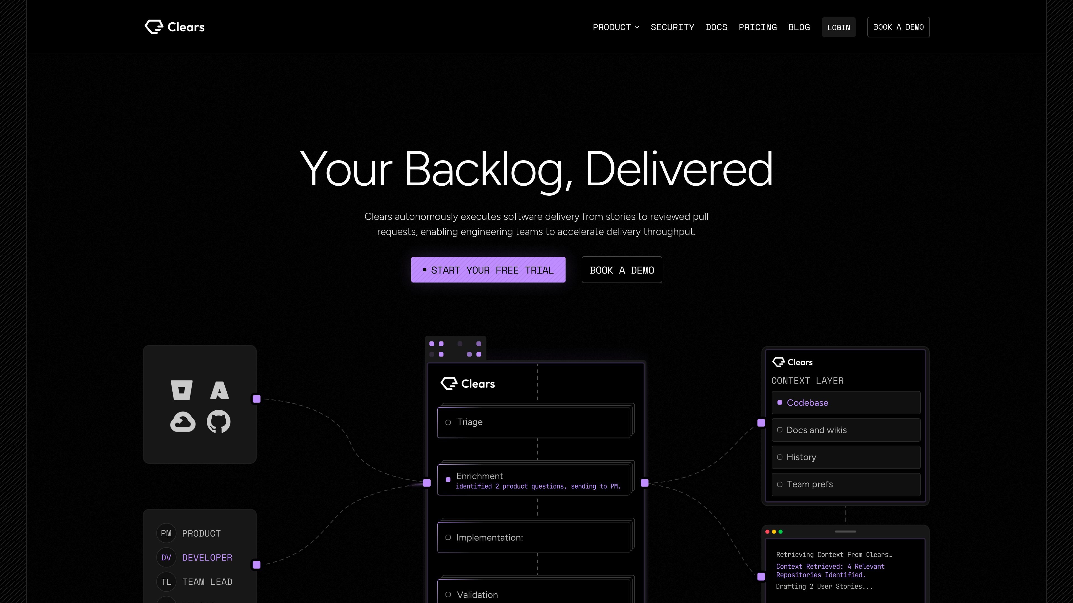Select the TEAM LEAD role label
The width and height of the screenshot is (1073, 603).
[207, 582]
